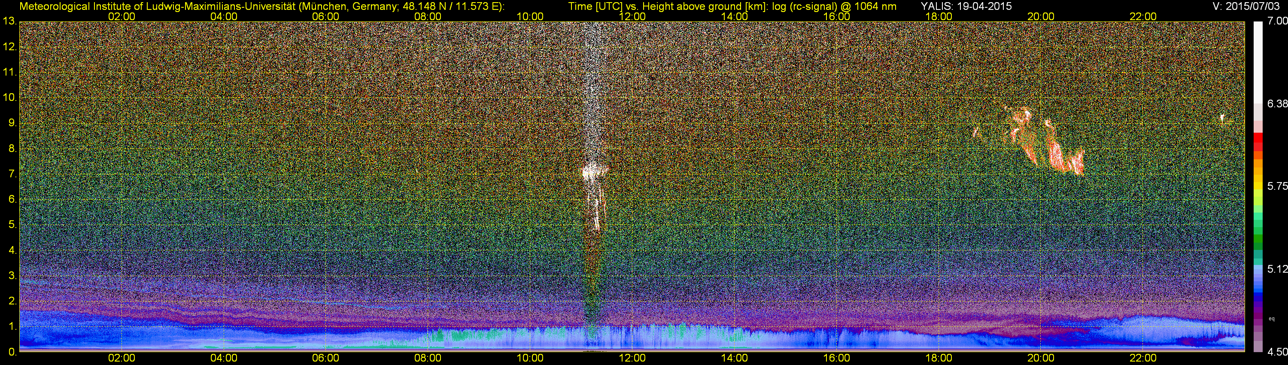
Task: Click the 08:00 label on the upper time axis
Action: [x=428, y=16]
